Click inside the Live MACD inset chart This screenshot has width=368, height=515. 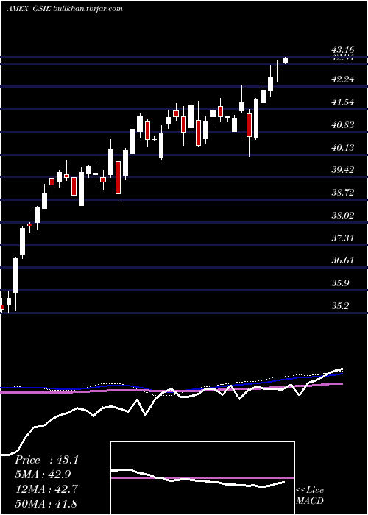tap(202, 478)
